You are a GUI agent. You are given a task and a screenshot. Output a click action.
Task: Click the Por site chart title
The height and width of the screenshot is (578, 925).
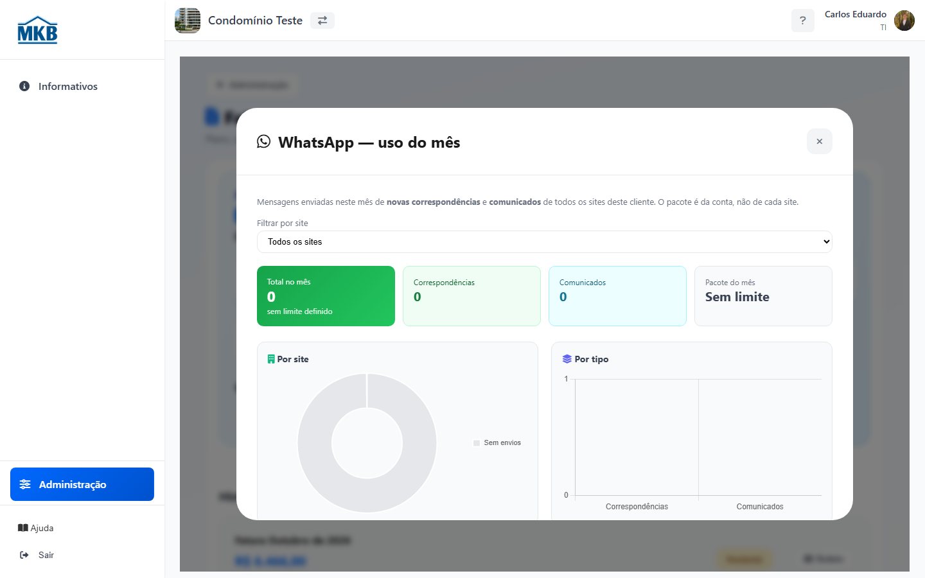[x=293, y=359]
